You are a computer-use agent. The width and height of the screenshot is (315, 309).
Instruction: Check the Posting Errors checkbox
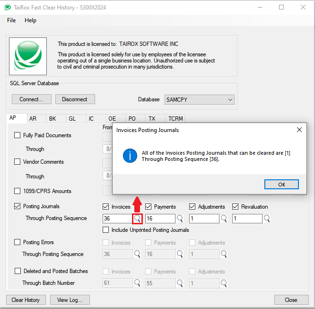tap(17, 242)
